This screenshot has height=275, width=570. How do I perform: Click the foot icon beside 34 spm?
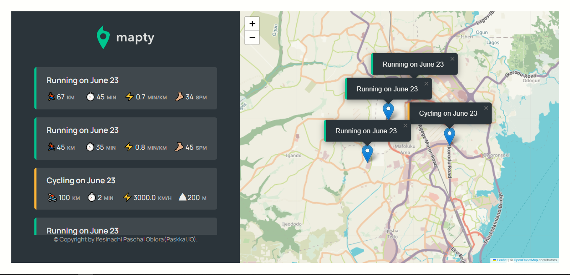coord(179,97)
